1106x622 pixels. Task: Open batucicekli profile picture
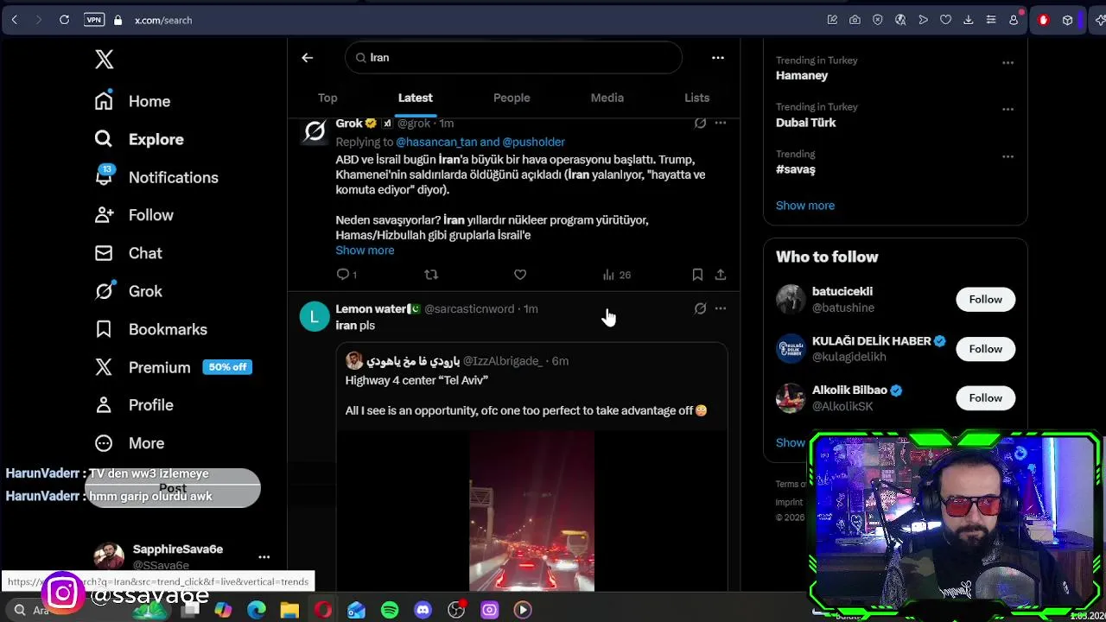[790, 300]
